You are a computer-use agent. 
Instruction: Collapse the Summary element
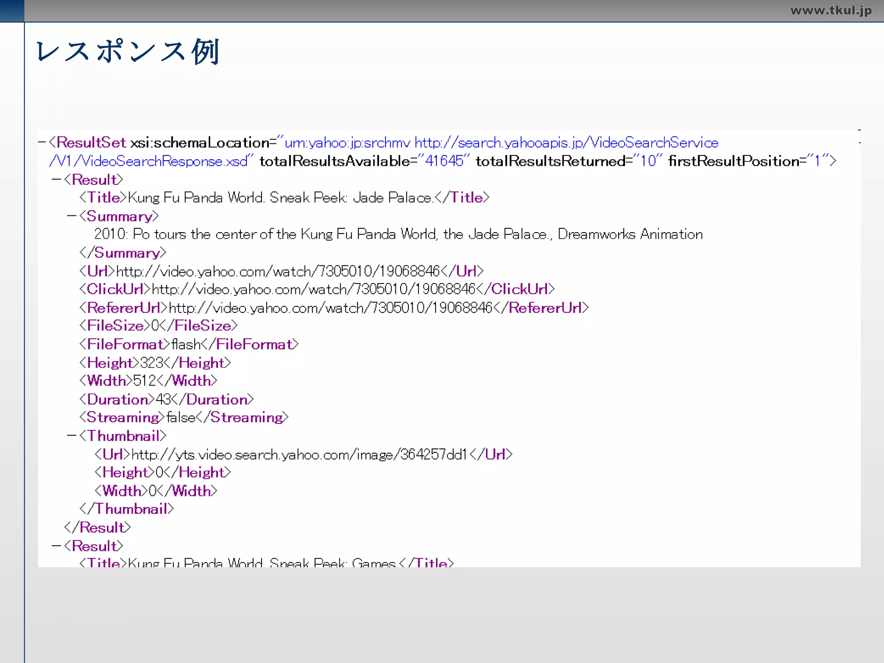[72, 216]
